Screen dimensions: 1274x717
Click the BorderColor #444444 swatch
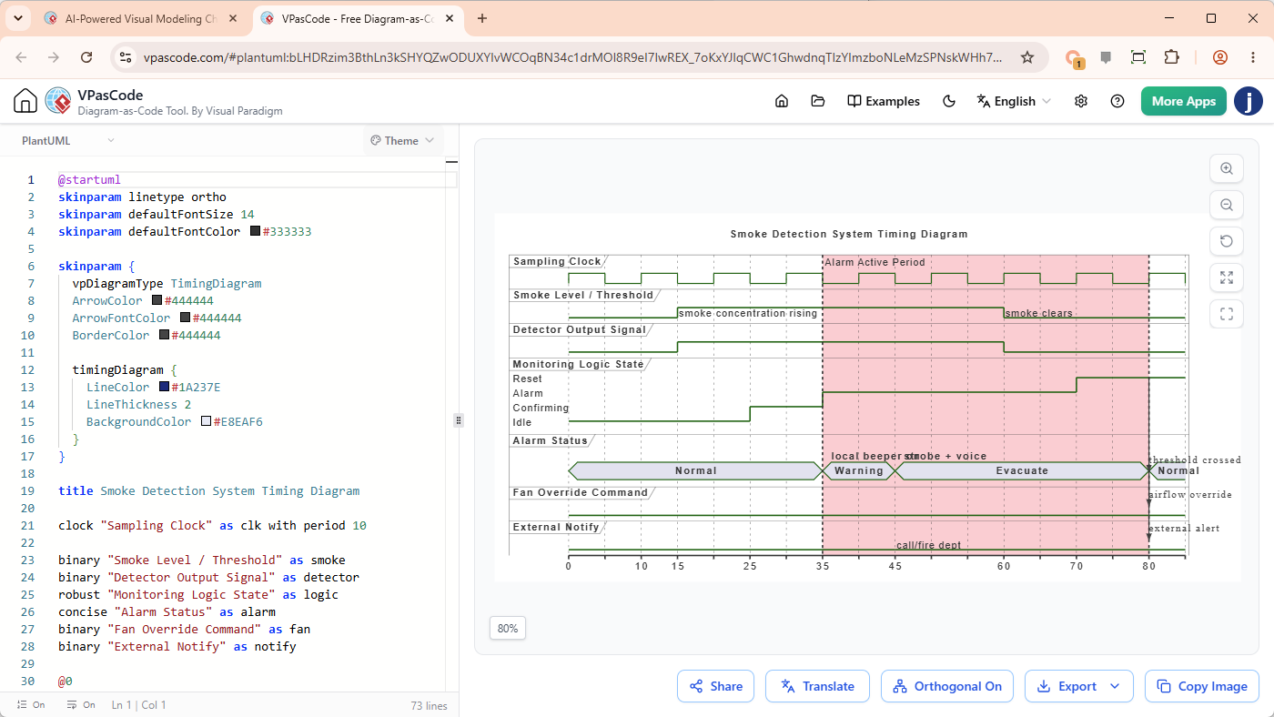pos(164,336)
